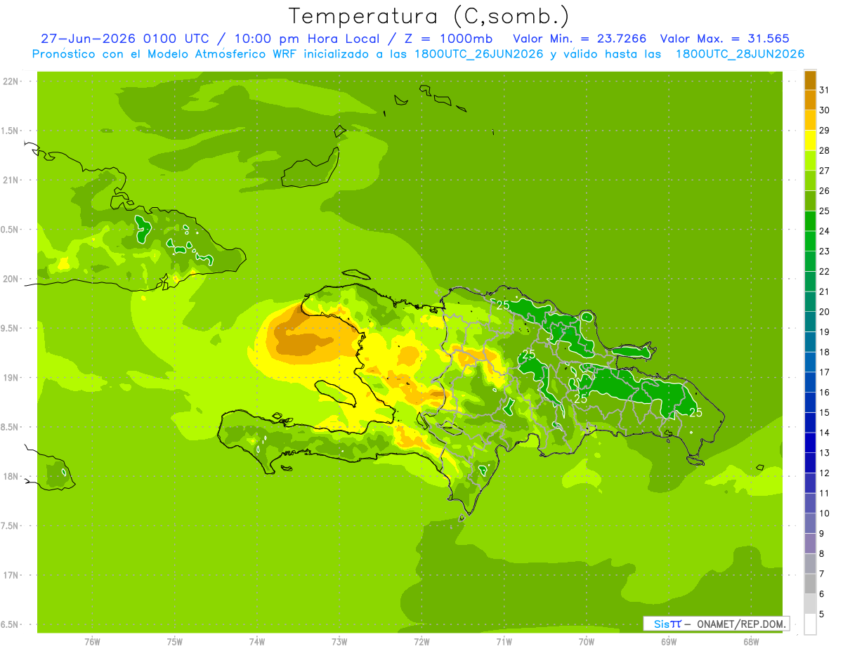Image resolution: width=843 pixels, height=651 pixels.
Task: Click the 'Z = 1000mb' level text
Action: click(451, 39)
